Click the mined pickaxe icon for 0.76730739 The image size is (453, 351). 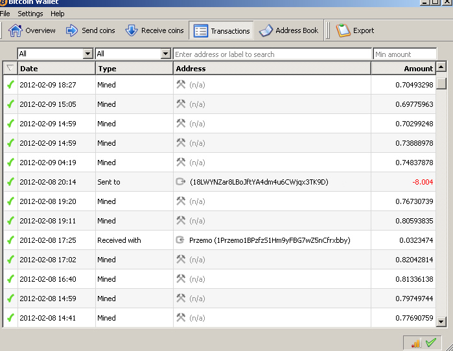pyautogui.click(x=181, y=201)
